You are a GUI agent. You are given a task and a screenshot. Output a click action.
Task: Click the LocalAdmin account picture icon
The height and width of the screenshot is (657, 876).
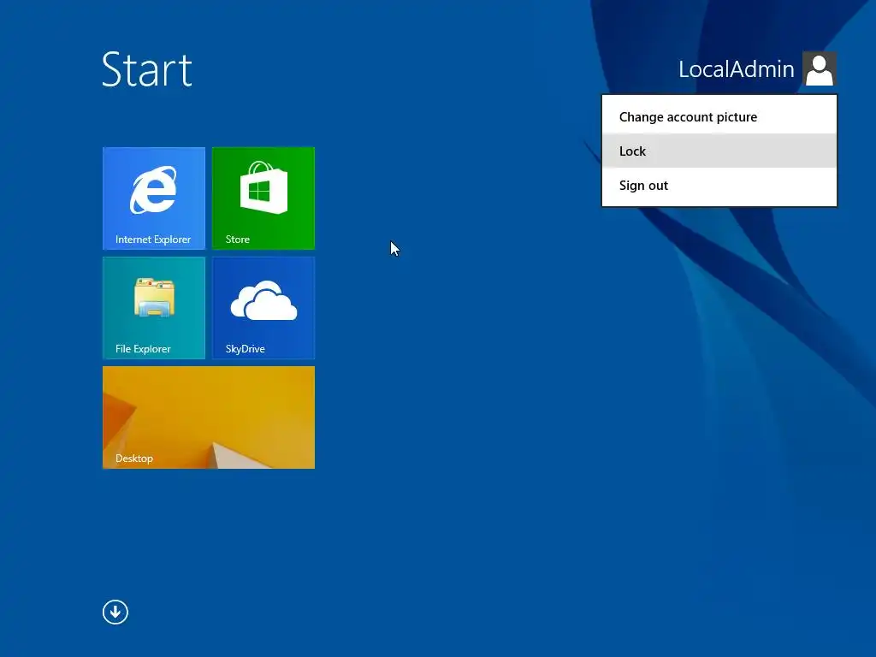point(819,68)
